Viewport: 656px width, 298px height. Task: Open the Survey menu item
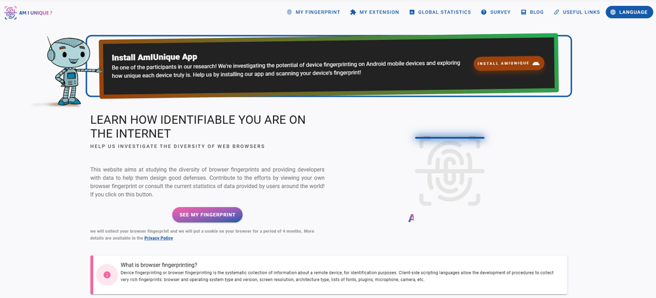click(x=496, y=12)
